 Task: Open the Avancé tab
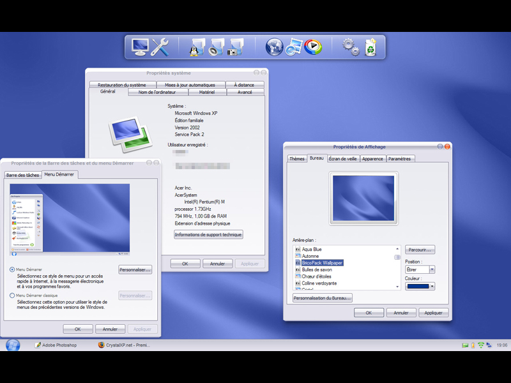point(245,92)
